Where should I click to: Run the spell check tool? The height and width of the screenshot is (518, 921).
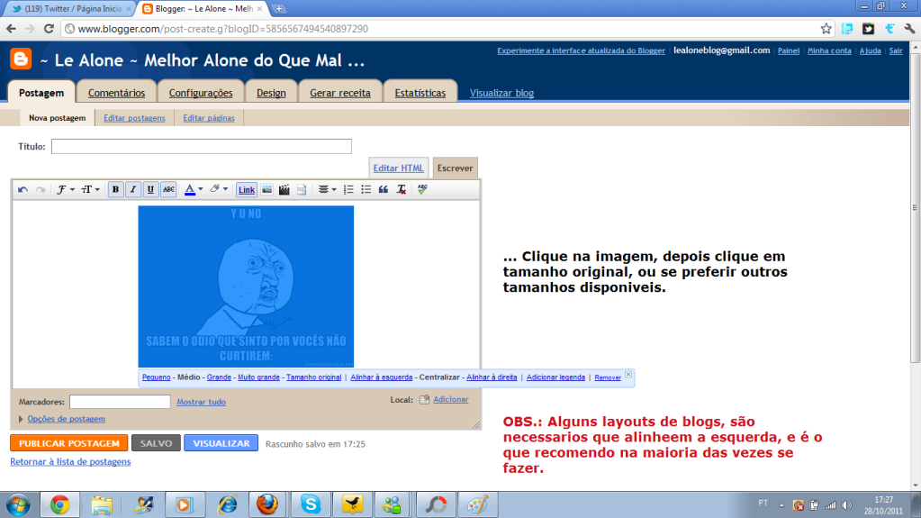(421, 190)
